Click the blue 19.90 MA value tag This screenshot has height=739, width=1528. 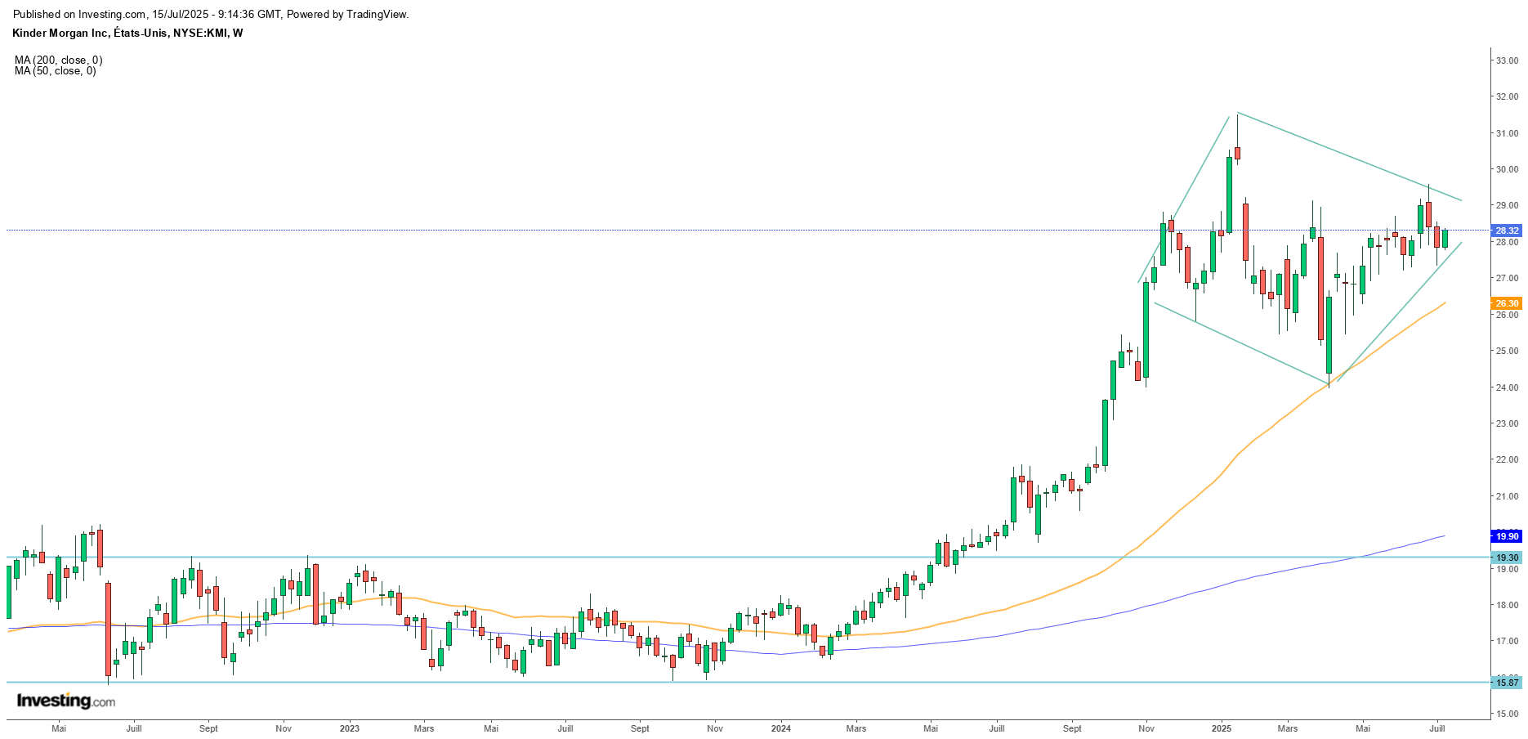pyautogui.click(x=1507, y=536)
